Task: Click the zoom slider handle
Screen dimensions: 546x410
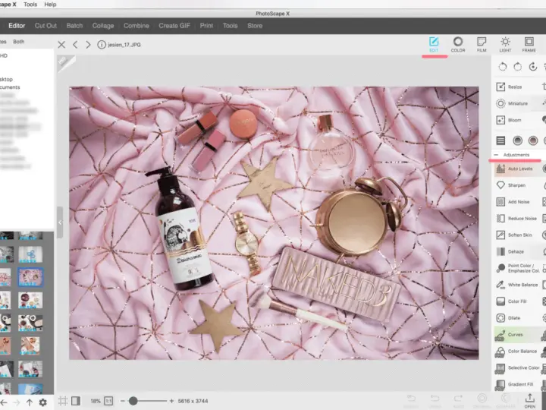Action: point(133,401)
